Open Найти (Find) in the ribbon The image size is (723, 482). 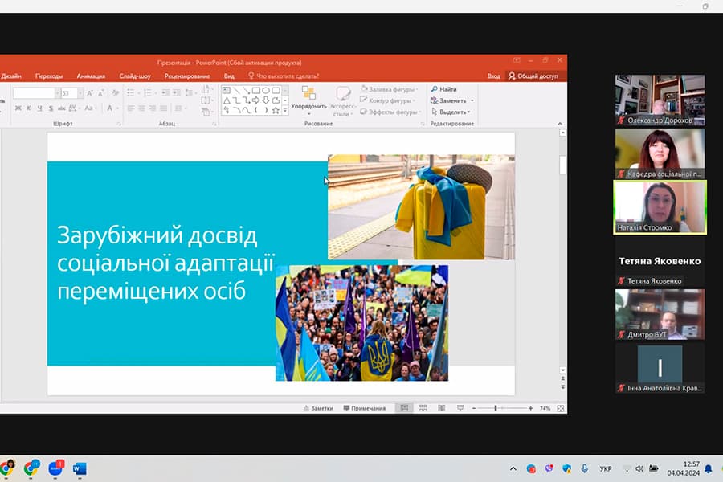click(445, 89)
